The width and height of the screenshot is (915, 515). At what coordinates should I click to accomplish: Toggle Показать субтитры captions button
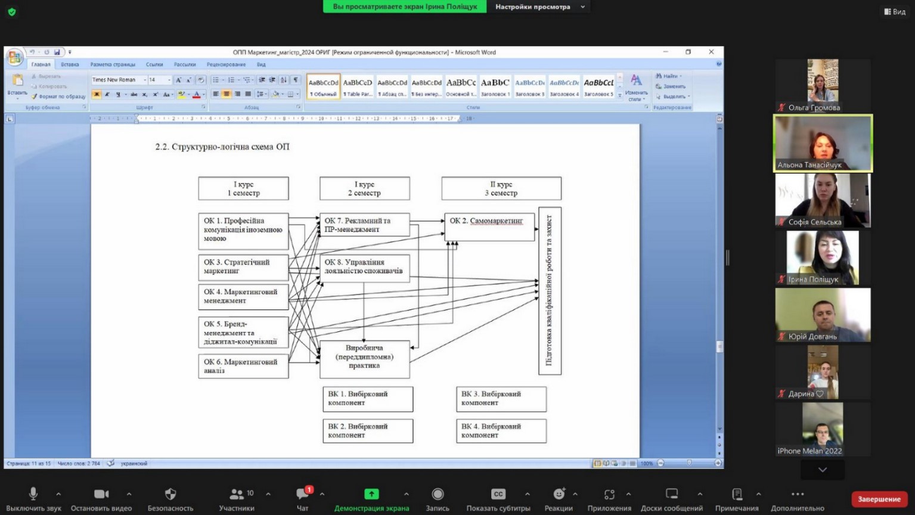click(x=498, y=494)
